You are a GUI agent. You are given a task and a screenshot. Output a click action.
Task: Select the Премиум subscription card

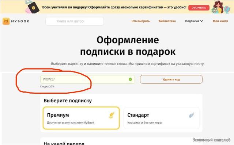coord(81,118)
